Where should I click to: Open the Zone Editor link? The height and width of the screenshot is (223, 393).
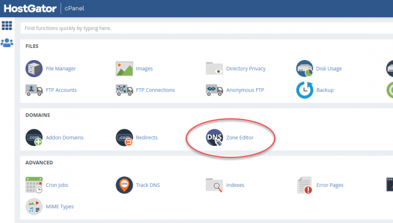click(239, 137)
